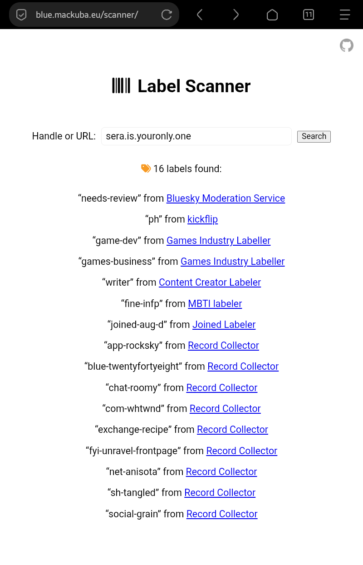Open the kickflip labeller link
The height and width of the screenshot is (565, 363).
[202, 219]
